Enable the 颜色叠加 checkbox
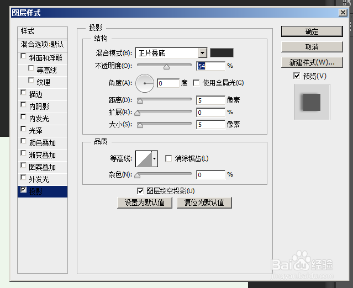353x288 pixels. pos(23,141)
